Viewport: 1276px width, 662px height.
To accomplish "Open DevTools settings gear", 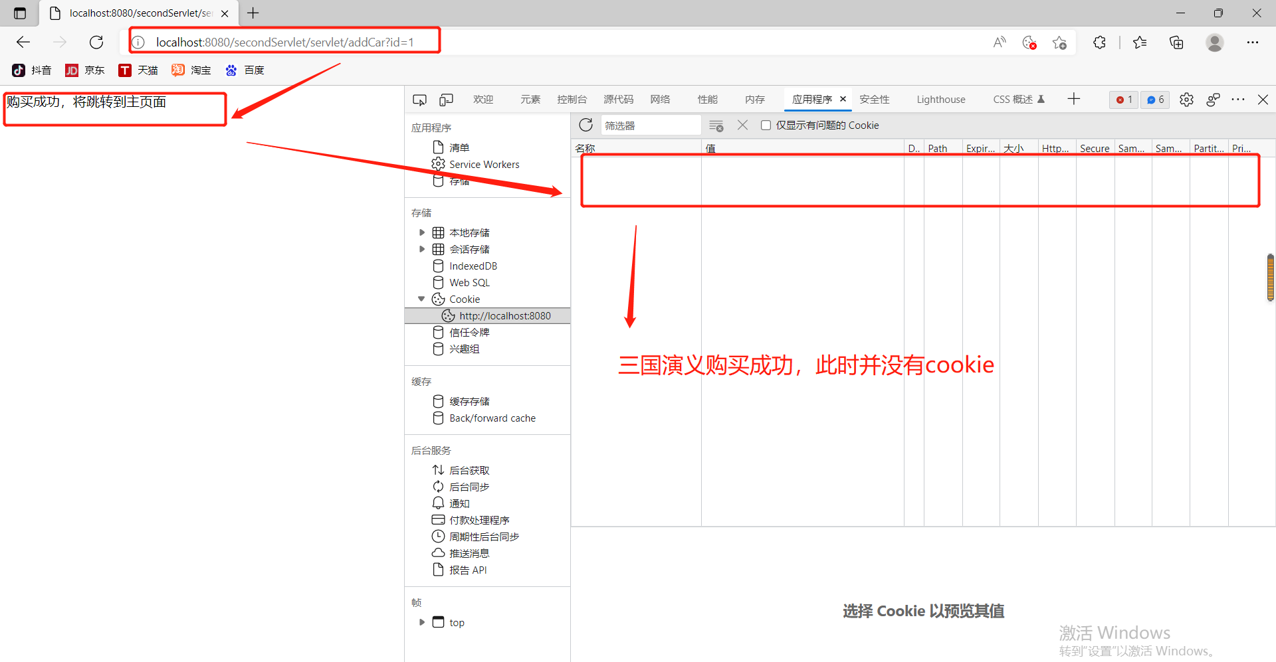I will click(x=1186, y=100).
